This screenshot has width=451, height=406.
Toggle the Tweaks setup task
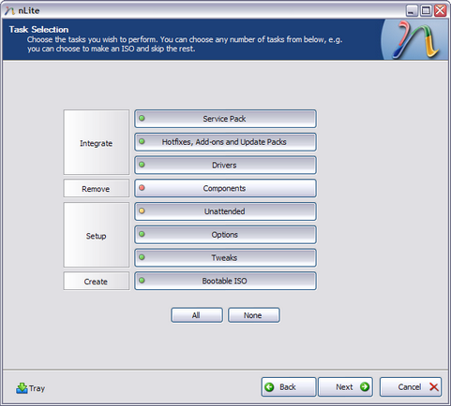(225, 257)
